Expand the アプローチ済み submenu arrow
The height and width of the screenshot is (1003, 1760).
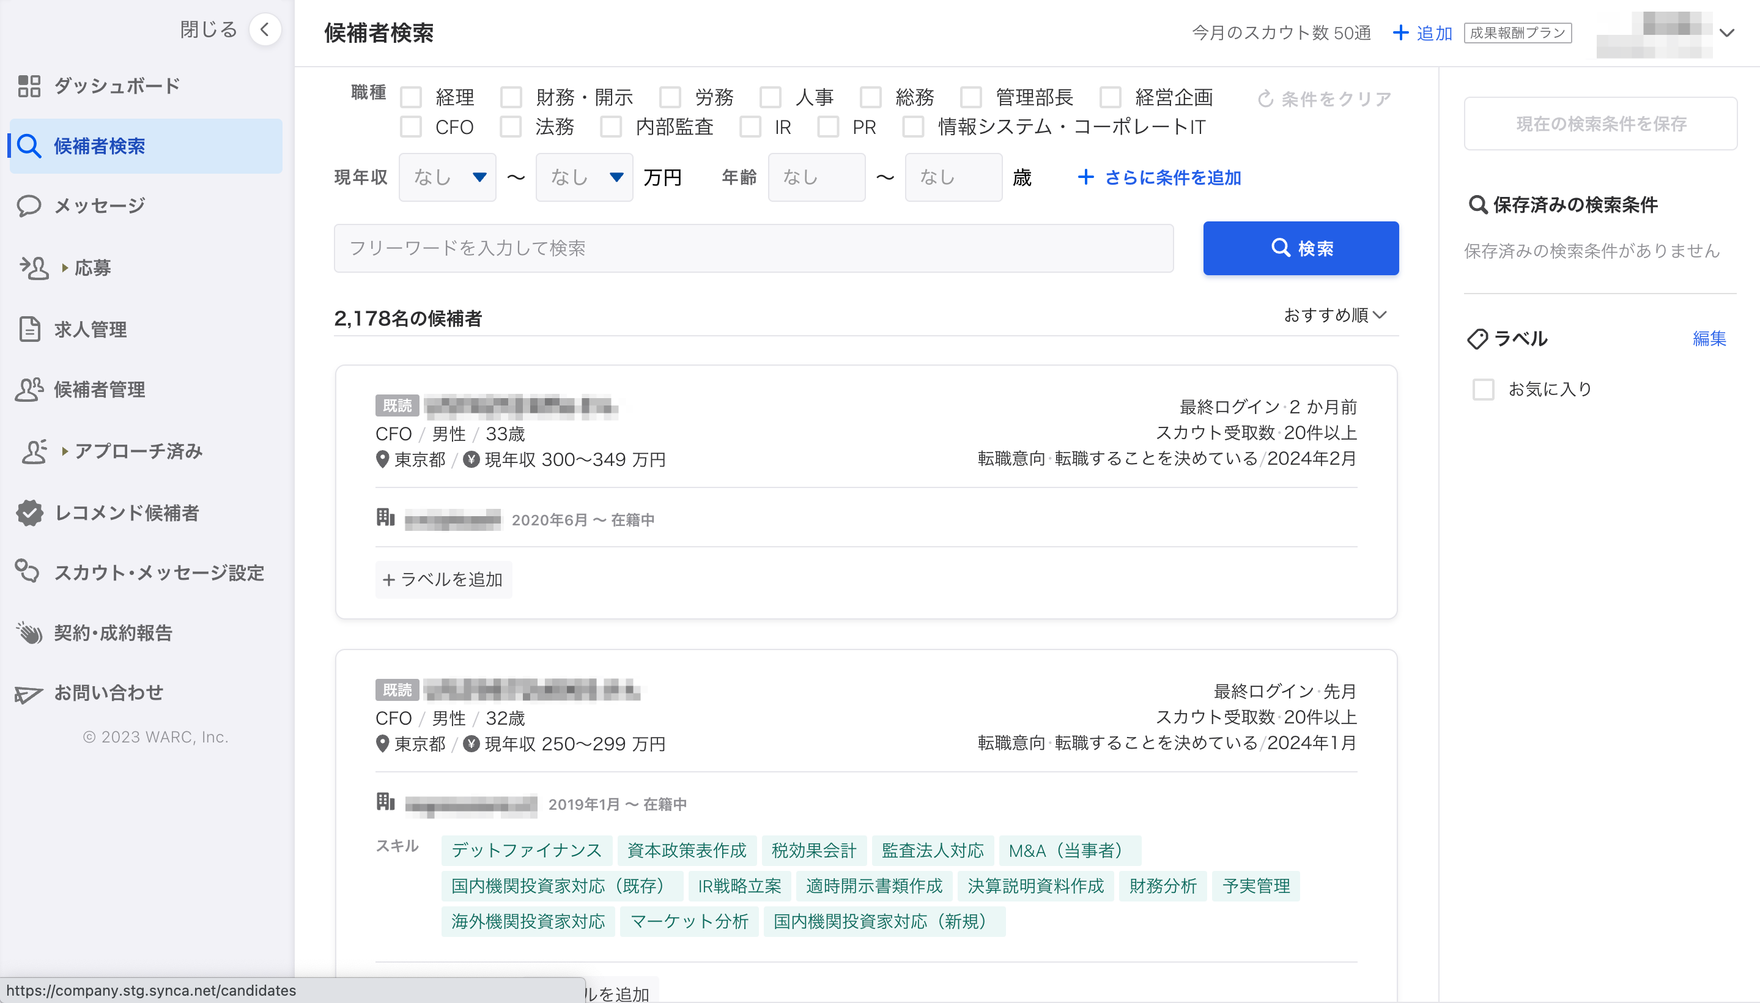coord(65,452)
